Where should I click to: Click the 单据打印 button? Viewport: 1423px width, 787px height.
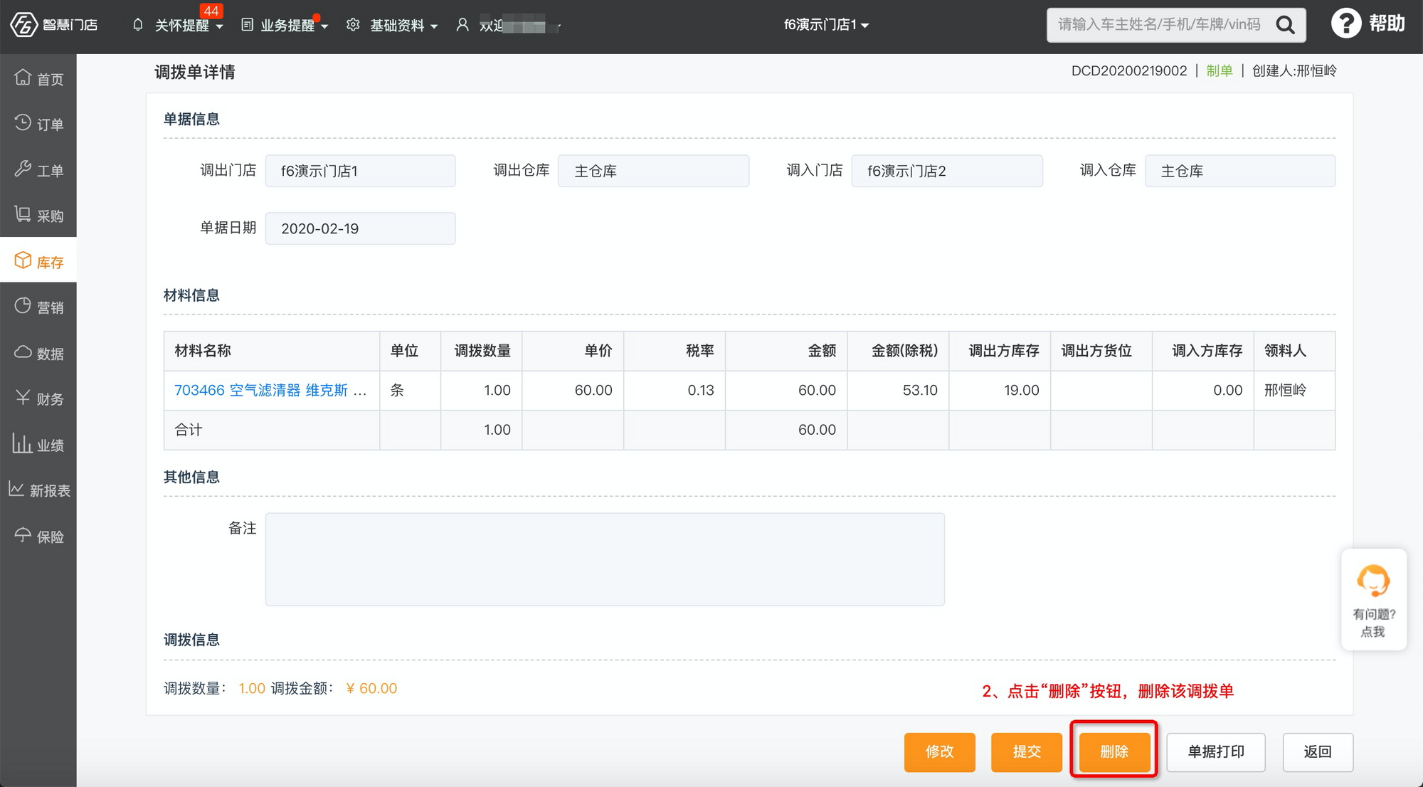coord(1216,751)
